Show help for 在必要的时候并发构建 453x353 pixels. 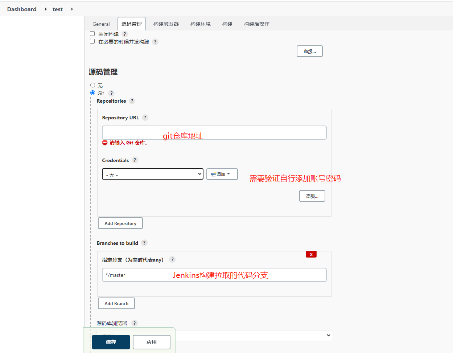[x=155, y=42]
